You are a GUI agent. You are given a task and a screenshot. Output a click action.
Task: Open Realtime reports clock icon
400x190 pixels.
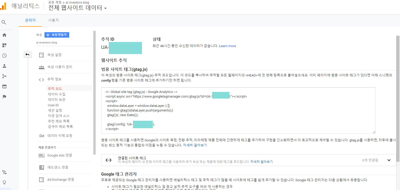(x=4, y=56)
